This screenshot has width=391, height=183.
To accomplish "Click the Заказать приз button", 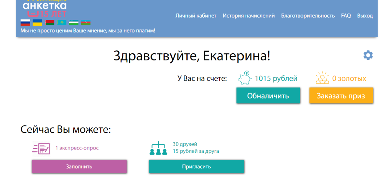I will [341, 96].
